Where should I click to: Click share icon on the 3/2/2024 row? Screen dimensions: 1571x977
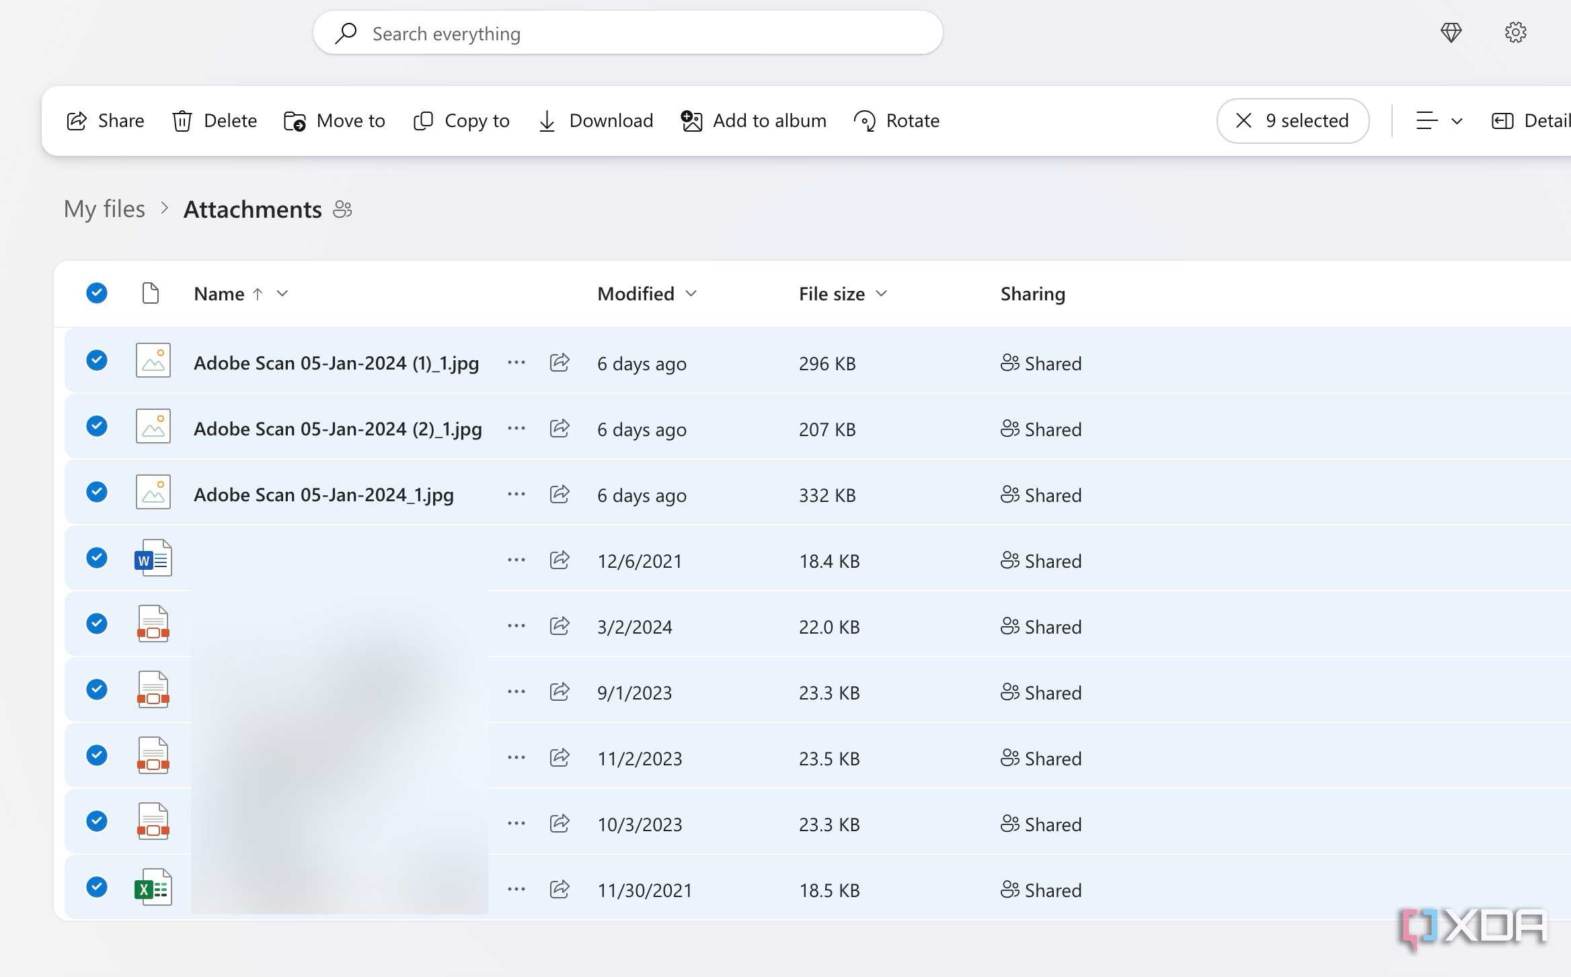tap(560, 626)
